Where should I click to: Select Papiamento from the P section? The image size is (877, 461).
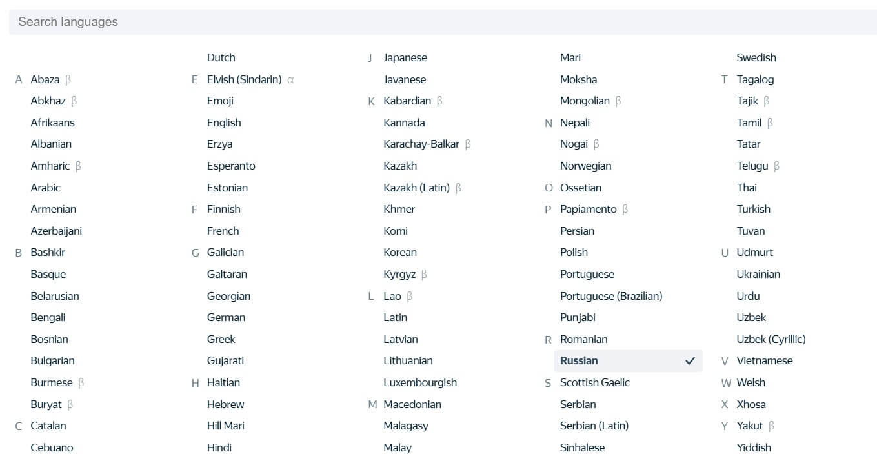click(588, 209)
